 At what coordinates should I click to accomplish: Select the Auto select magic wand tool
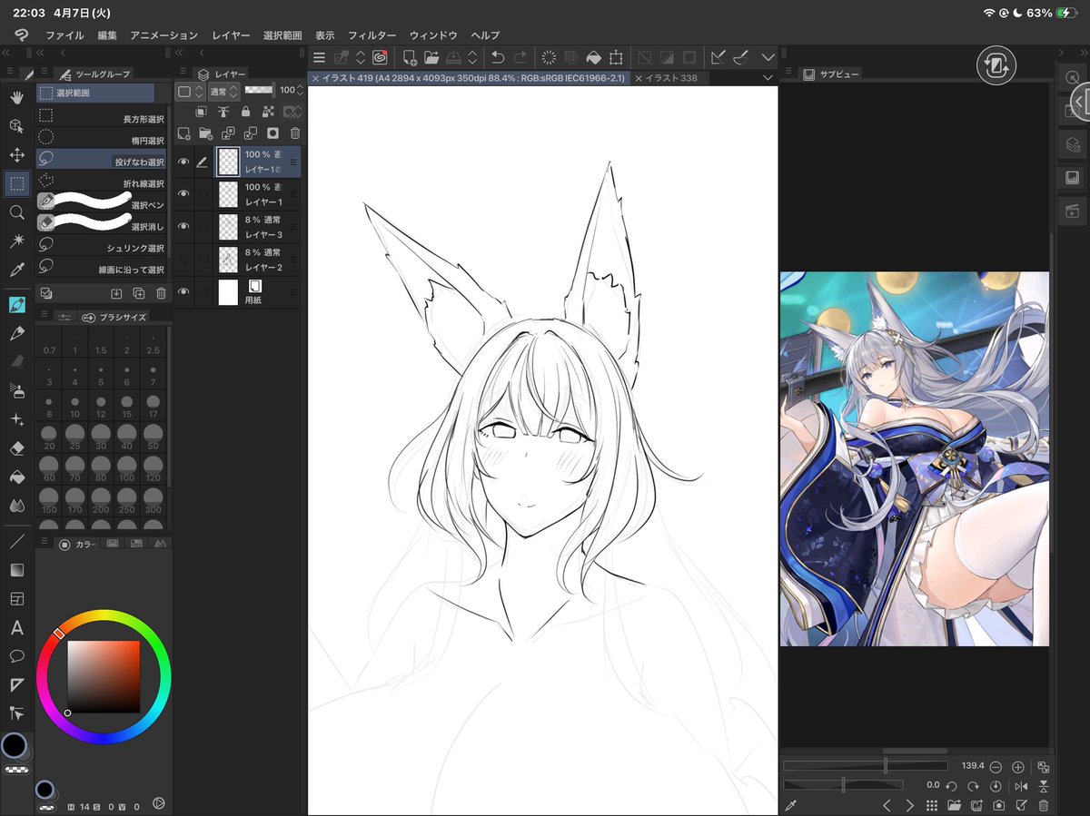(x=16, y=241)
